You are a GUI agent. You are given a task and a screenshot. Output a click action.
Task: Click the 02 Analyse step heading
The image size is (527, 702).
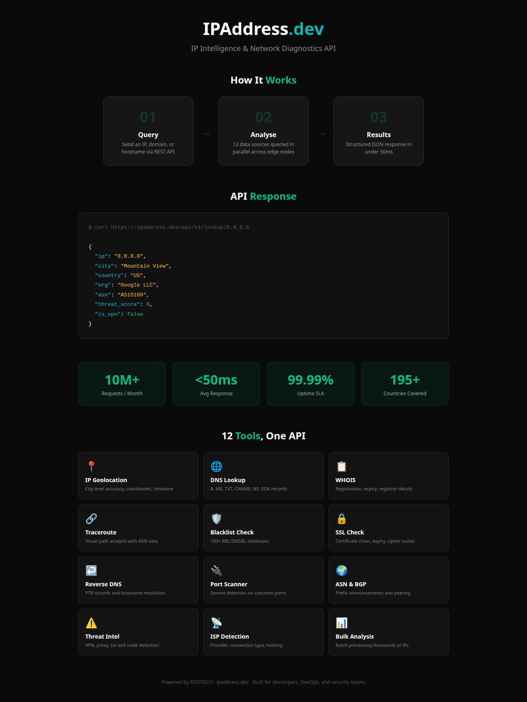(x=263, y=135)
